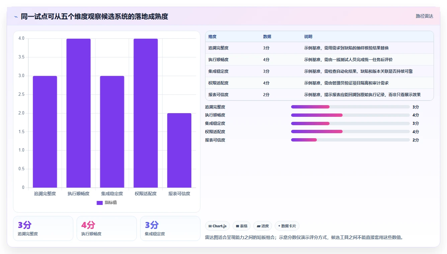The width and height of the screenshot is (447, 254).
Task: Click 报表可信度 cell in the table
Action: coord(218,95)
